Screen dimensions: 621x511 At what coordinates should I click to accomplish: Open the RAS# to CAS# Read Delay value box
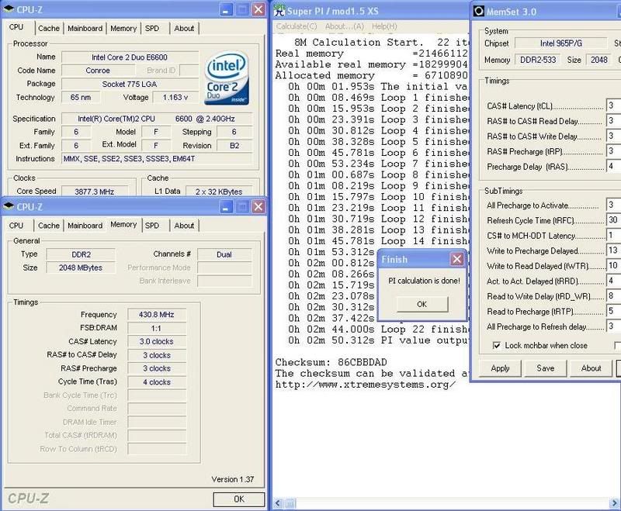click(x=613, y=120)
